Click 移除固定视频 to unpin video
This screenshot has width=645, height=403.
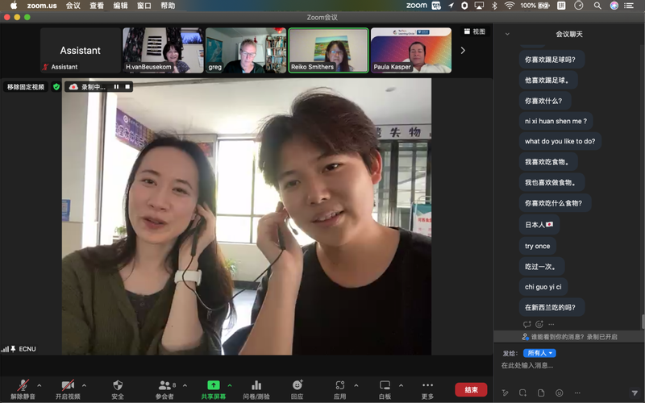[x=26, y=86]
